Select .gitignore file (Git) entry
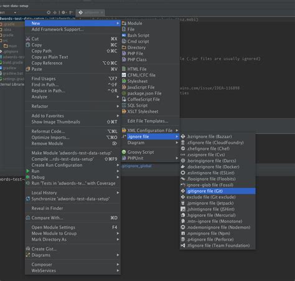 click(x=218, y=191)
